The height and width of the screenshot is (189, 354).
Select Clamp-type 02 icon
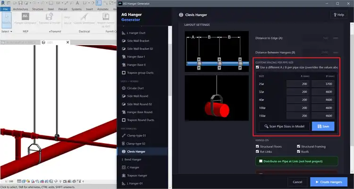click(x=123, y=143)
